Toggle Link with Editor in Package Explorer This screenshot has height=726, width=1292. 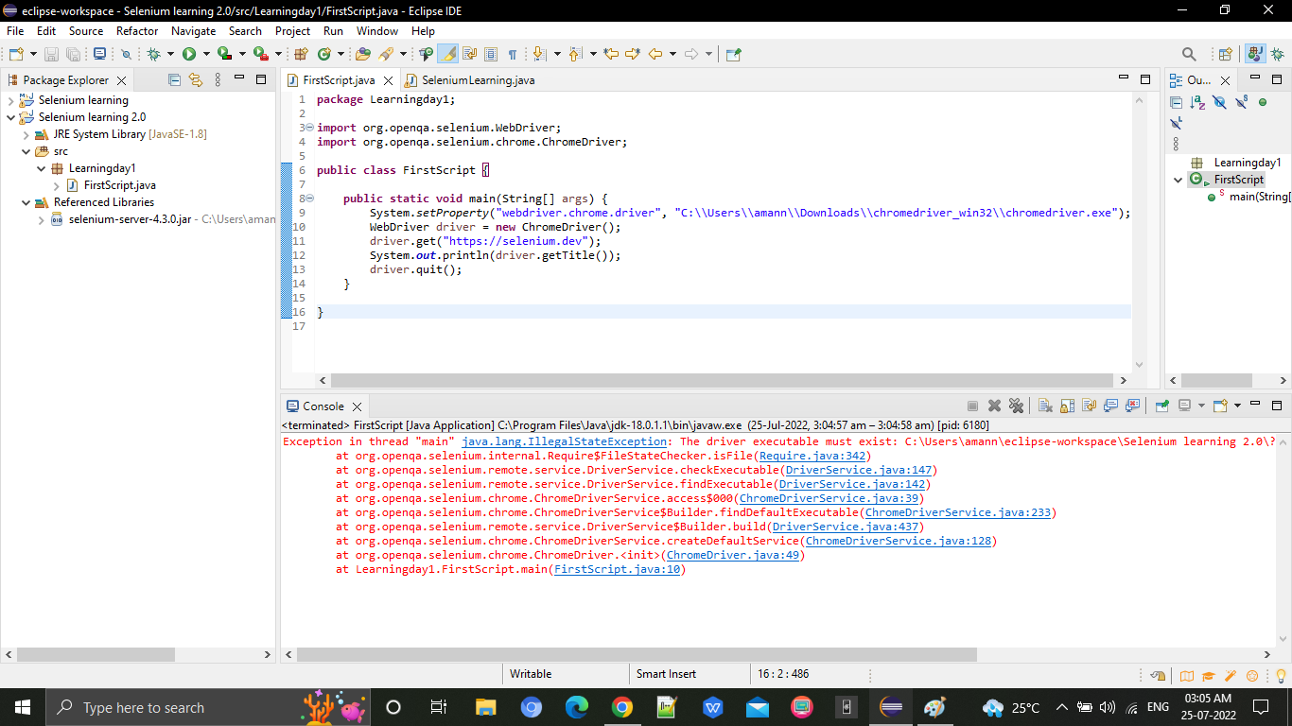click(x=196, y=80)
